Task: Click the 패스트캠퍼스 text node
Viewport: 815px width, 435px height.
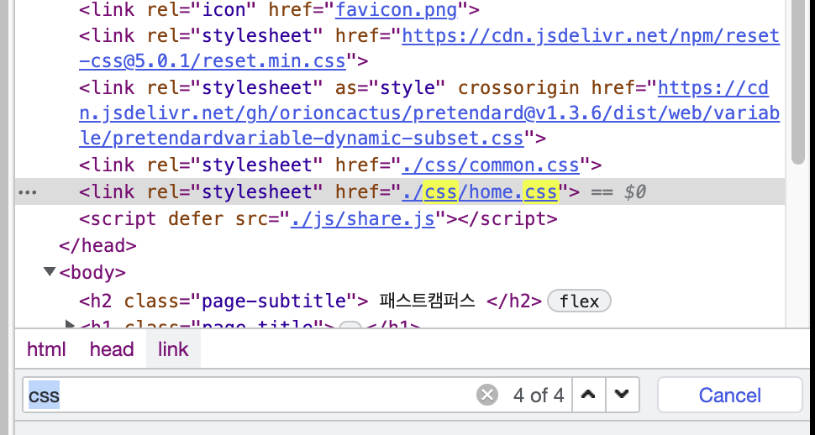Action: [x=427, y=301]
